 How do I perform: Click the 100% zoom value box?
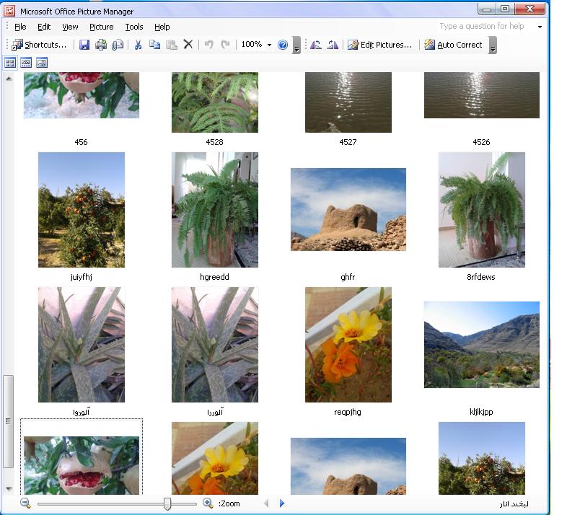pyautogui.click(x=252, y=45)
